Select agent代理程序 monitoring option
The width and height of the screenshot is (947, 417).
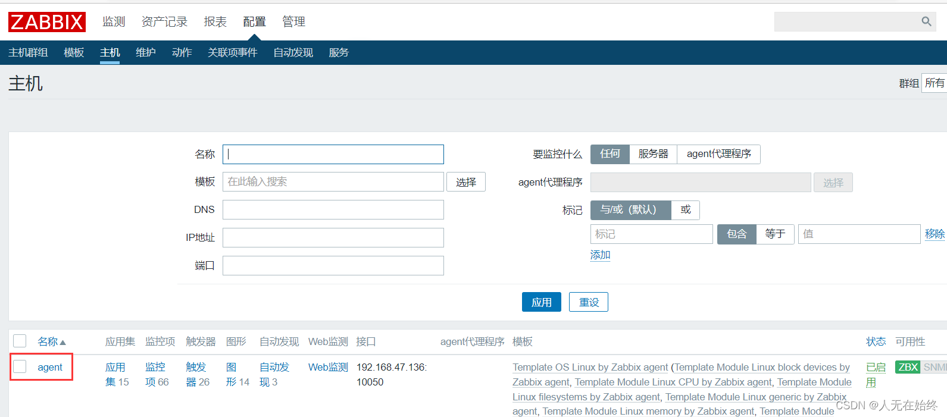tap(718, 154)
